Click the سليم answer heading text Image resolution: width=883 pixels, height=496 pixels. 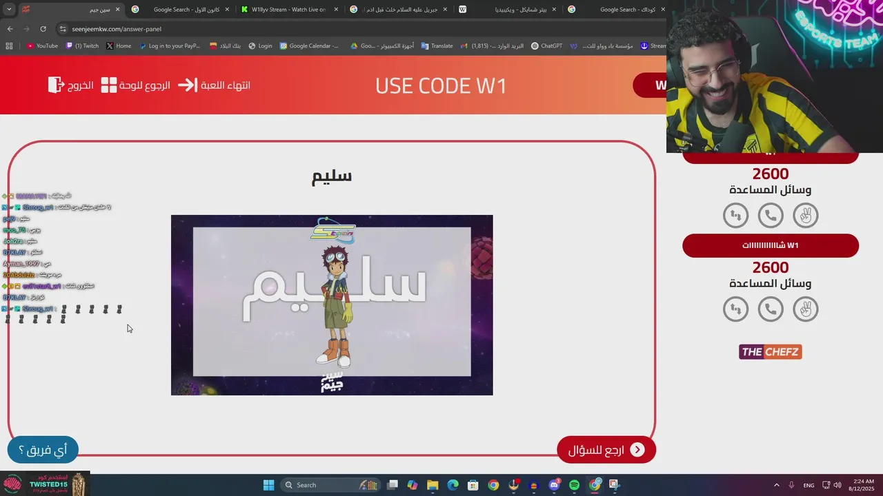[332, 176]
